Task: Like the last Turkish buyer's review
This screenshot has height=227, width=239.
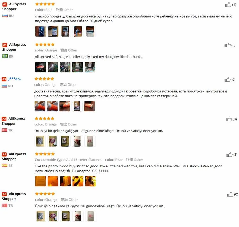Action: (230, 194)
